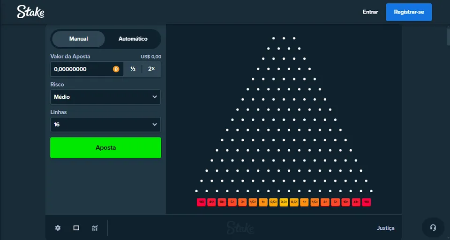Go to Stake home logo
Viewport: 450px width, 240px height.
point(30,12)
